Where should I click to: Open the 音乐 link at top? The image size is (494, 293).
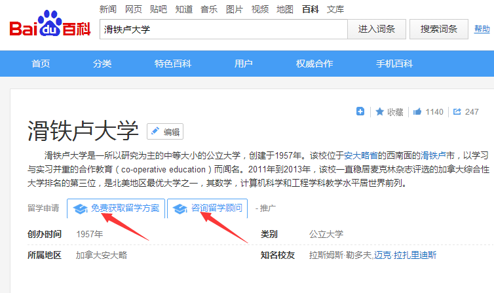click(x=209, y=9)
